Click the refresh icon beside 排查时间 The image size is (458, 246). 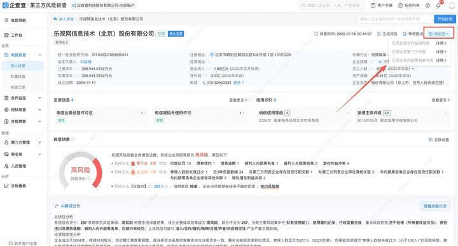click(x=316, y=34)
